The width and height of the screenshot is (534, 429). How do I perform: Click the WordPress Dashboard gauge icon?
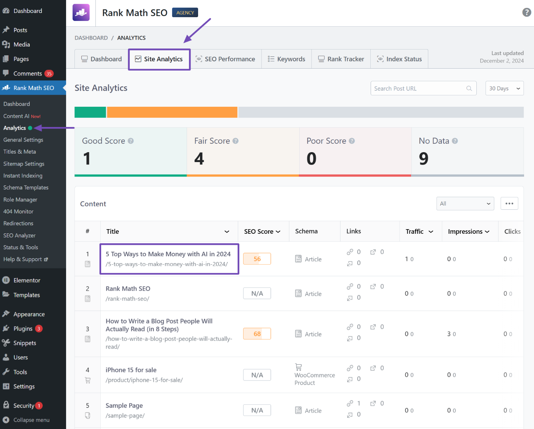(x=6, y=11)
